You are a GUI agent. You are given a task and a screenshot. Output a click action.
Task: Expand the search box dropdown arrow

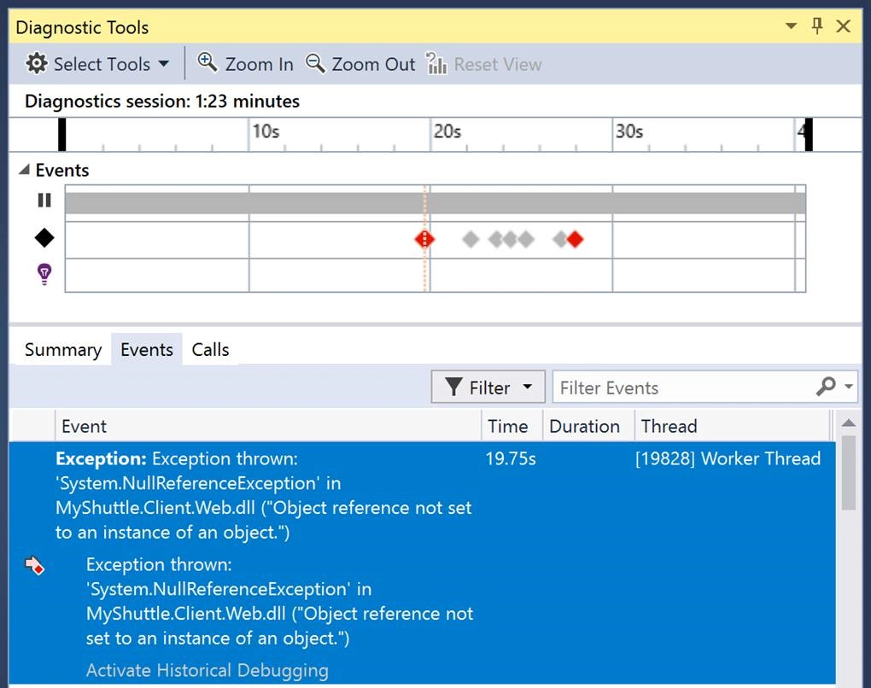point(849,388)
